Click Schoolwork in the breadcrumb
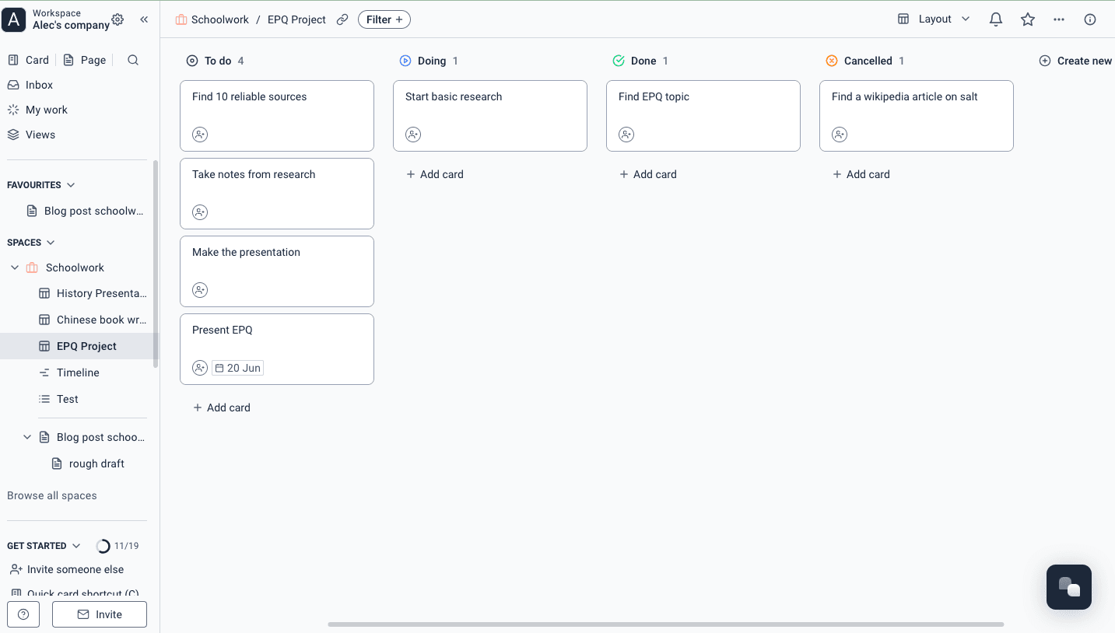The height and width of the screenshot is (633, 1115). (220, 19)
